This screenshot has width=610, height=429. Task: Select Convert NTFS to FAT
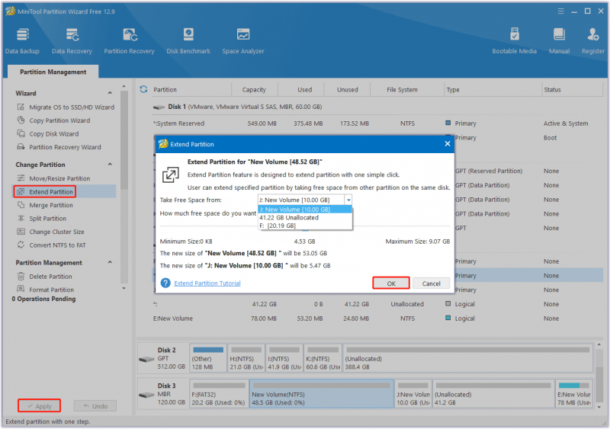tap(51, 245)
